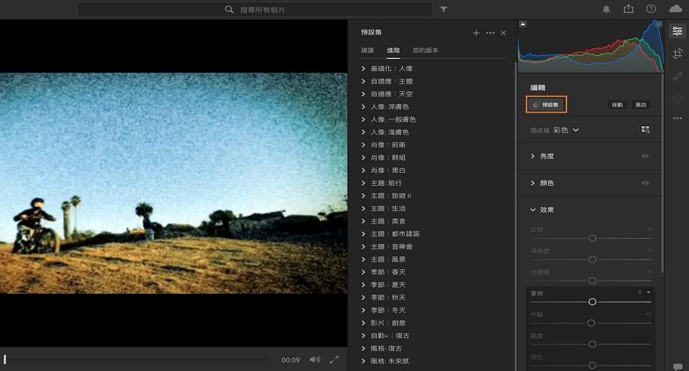Expand the 主題：美食 preset group
This screenshot has height=371, width=689.
[x=364, y=221]
